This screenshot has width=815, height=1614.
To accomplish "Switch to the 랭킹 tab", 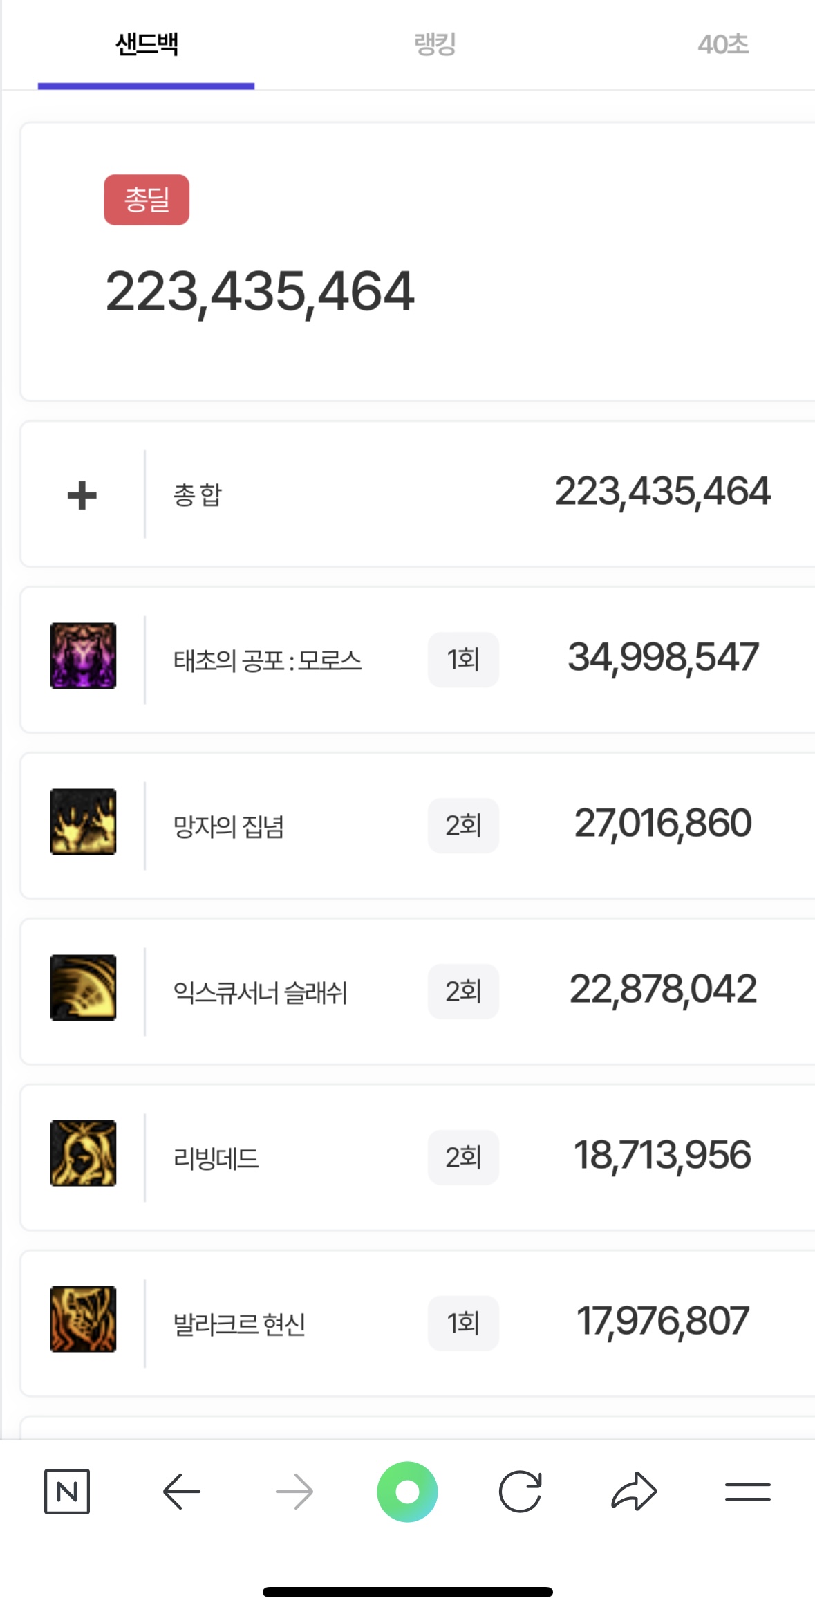I will (x=435, y=44).
